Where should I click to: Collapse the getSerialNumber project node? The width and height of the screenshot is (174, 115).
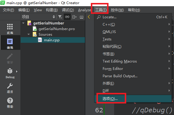[23, 23]
